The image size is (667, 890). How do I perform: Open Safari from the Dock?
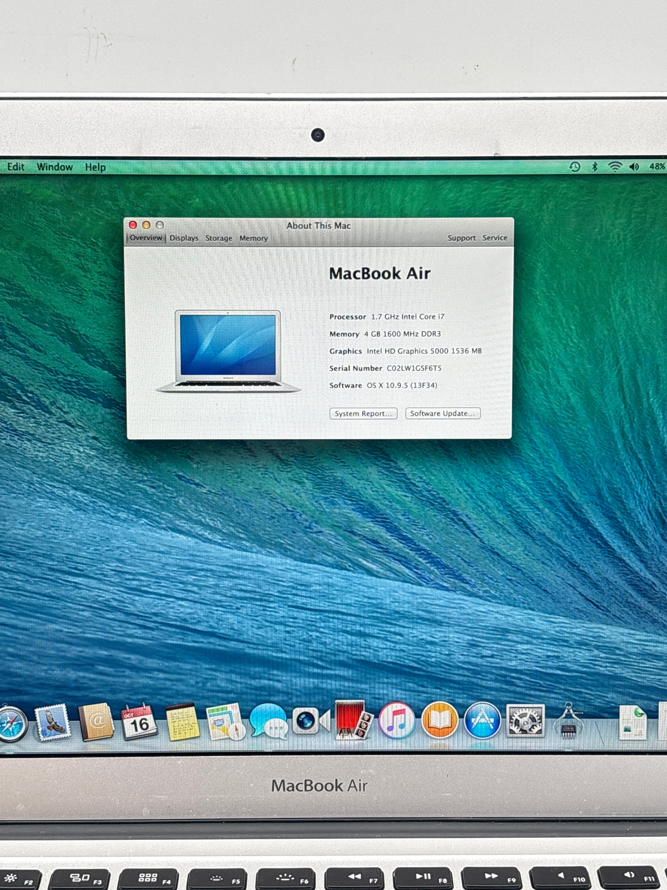[x=12, y=723]
